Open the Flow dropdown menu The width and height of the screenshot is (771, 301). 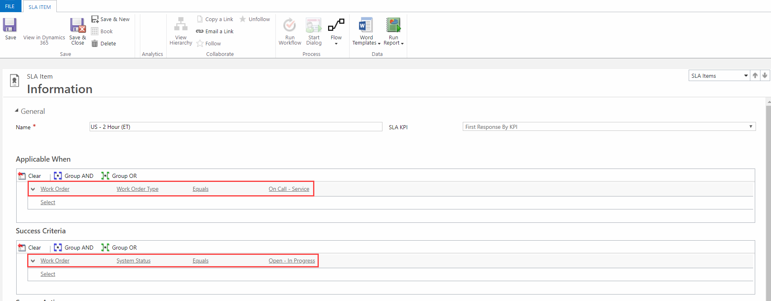pyautogui.click(x=336, y=31)
